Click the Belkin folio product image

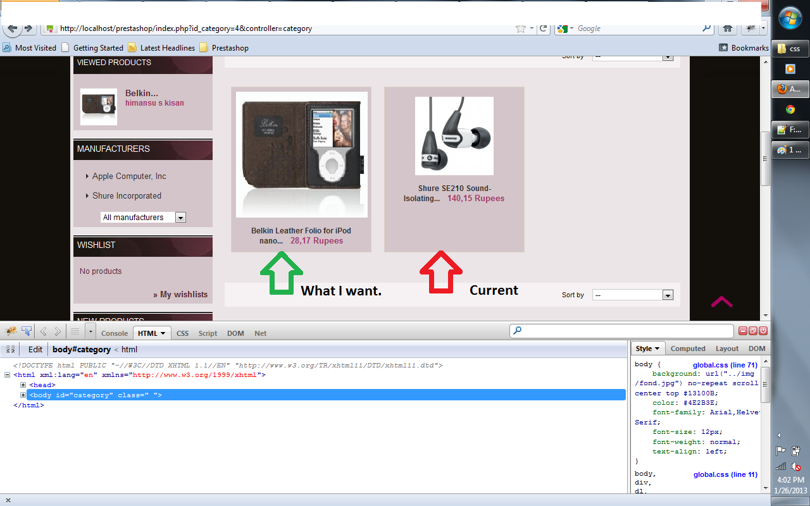click(302, 155)
